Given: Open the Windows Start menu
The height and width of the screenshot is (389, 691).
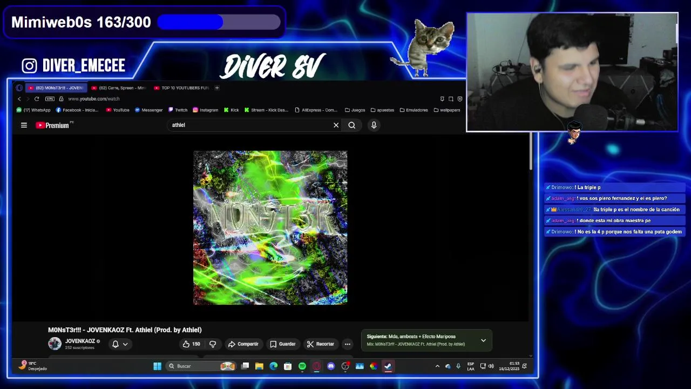Looking at the screenshot, I should tap(157, 366).
